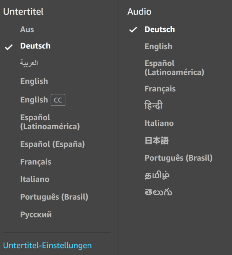Open Untertitel-Einstellungen link
Image resolution: width=232 pixels, height=255 pixels.
pyautogui.click(x=47, y=246)
